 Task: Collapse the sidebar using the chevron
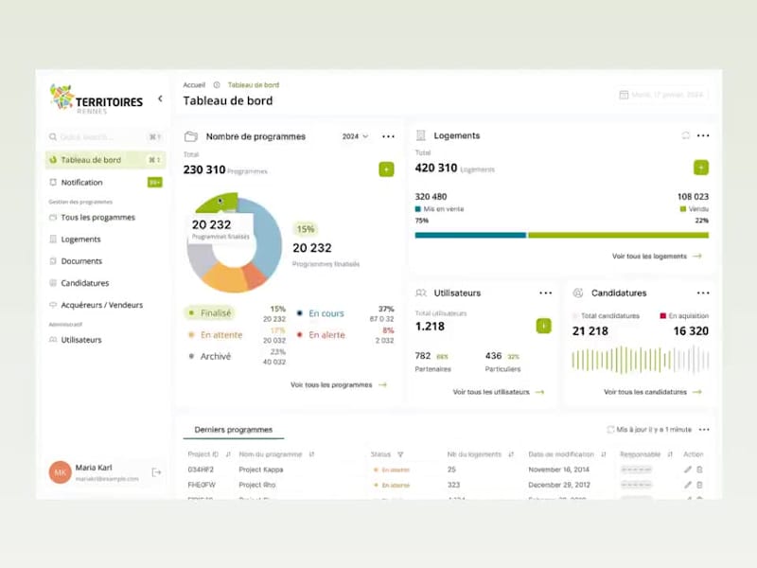pos(161,98)
